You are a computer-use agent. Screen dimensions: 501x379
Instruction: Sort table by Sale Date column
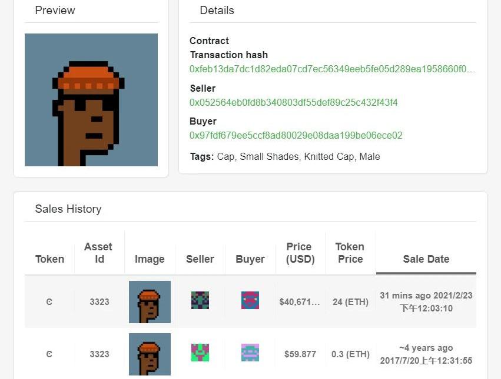click(426, 259)
